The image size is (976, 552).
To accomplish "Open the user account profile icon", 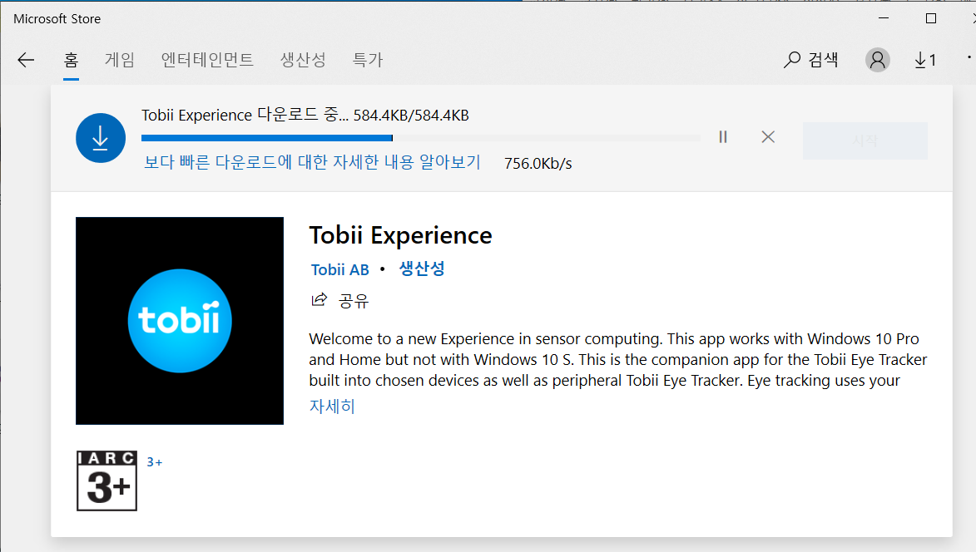I will 877,61.
